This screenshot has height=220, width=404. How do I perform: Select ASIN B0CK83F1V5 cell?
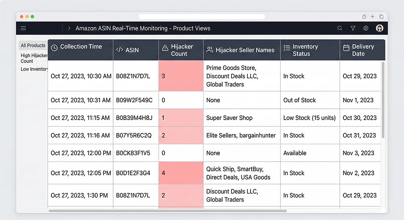pyautogui.click(x=136, y=153)
